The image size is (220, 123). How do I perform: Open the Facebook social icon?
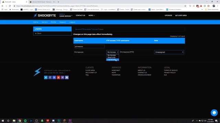point(50,78)
